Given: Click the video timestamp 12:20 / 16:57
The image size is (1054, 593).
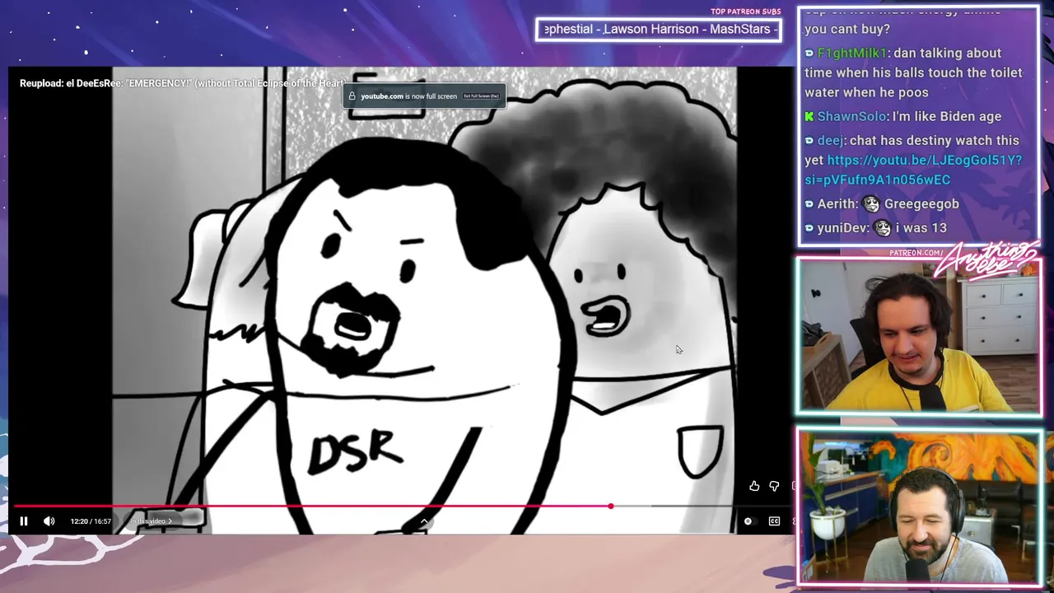Looking at the screenshot, I should tap(91, 521).
